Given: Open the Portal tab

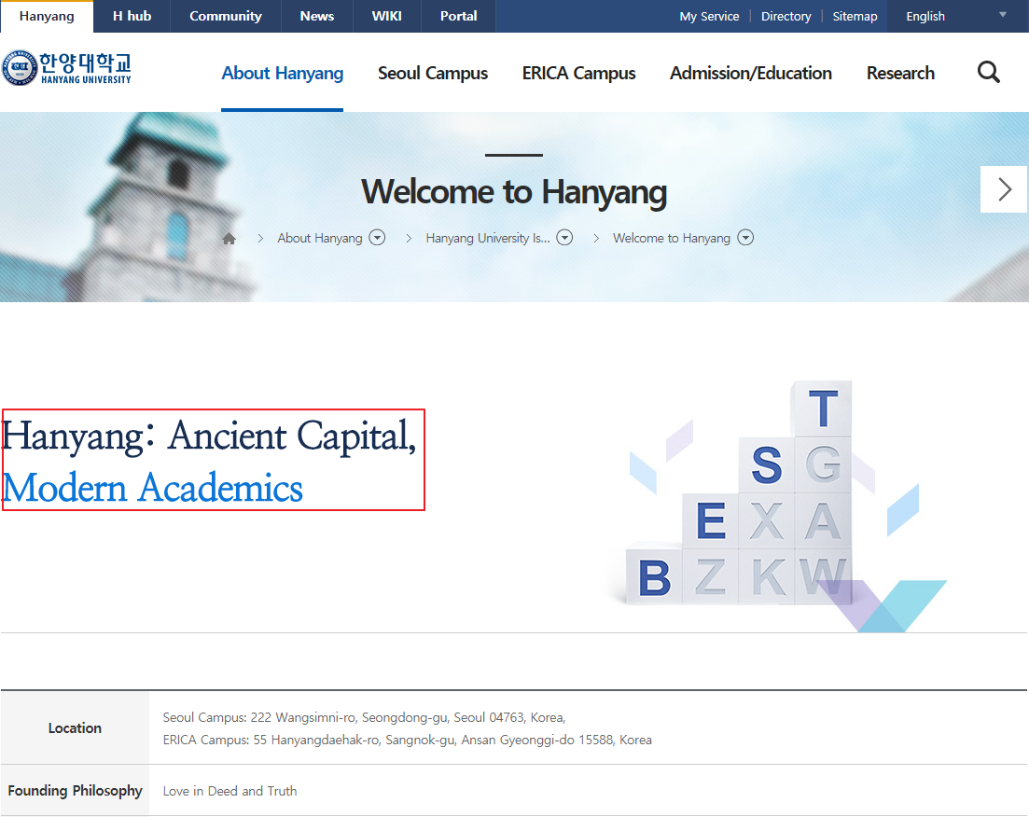Looking at the screenshot, I should click(x=459, y=17).
